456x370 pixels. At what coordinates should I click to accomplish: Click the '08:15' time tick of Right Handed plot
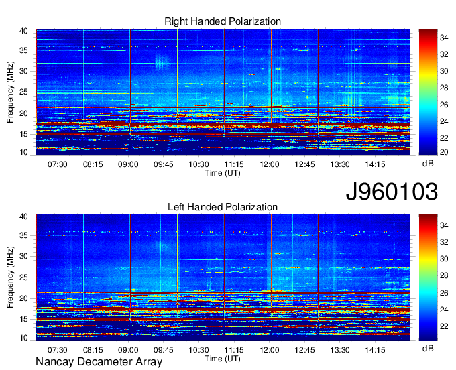(93, 164)
